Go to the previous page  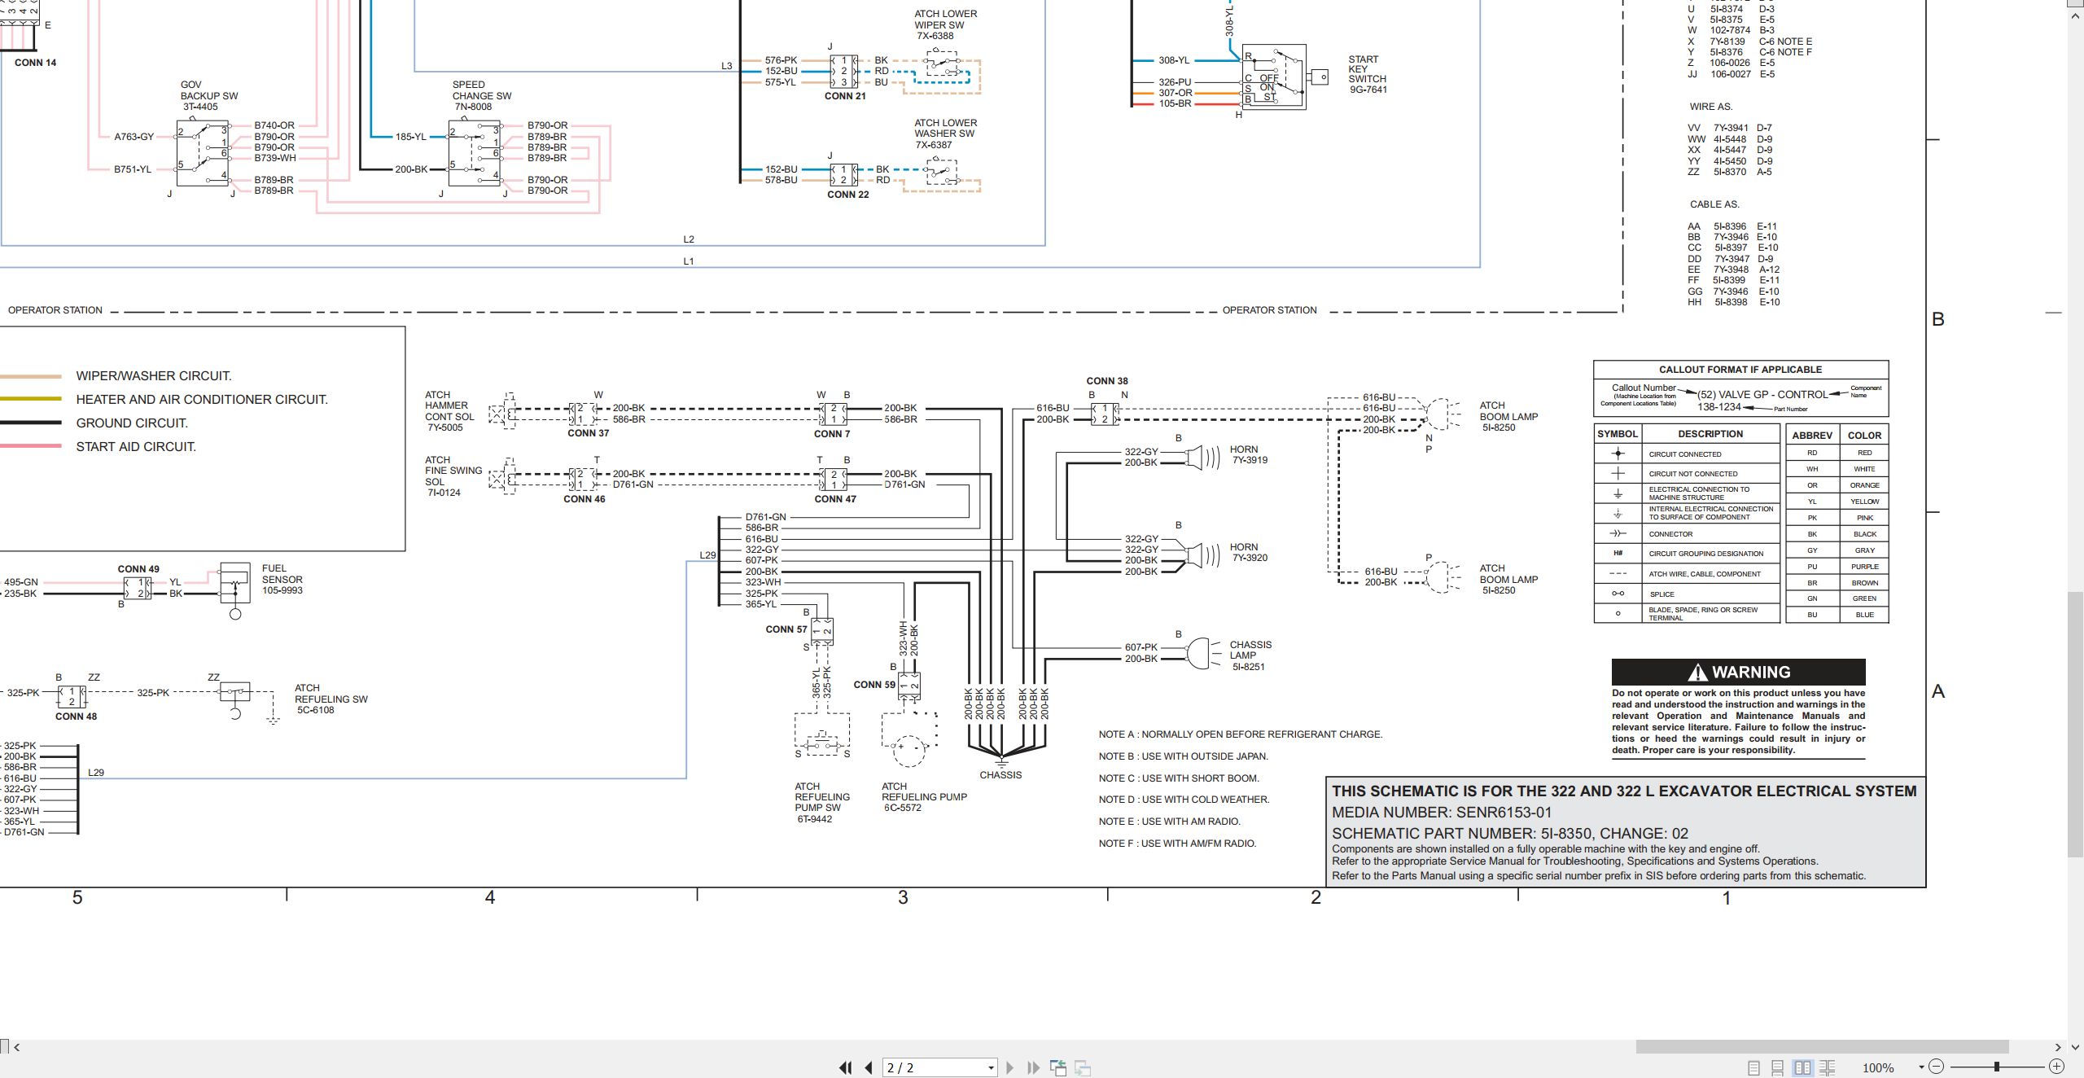click(x=869, y=1067)
